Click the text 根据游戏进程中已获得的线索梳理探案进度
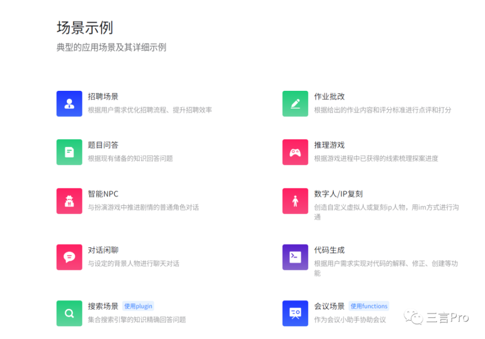Image resolution: width=485 pixels, height=339 pixels. 376,159
